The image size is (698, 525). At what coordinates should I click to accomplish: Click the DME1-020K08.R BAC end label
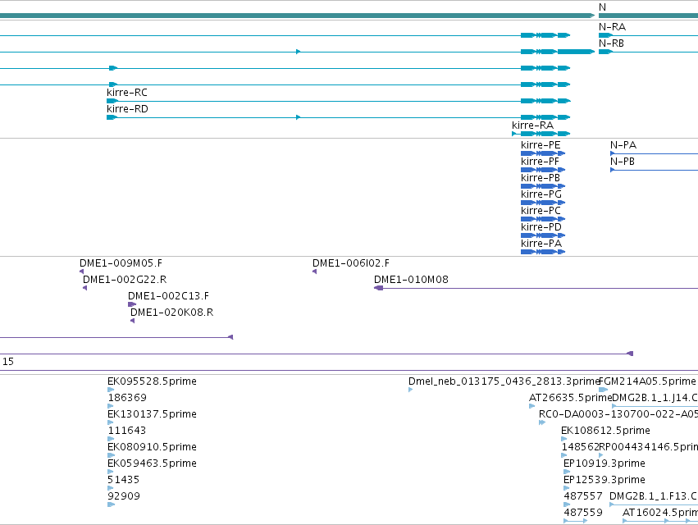pyautogui.click(x=171, y=313)
